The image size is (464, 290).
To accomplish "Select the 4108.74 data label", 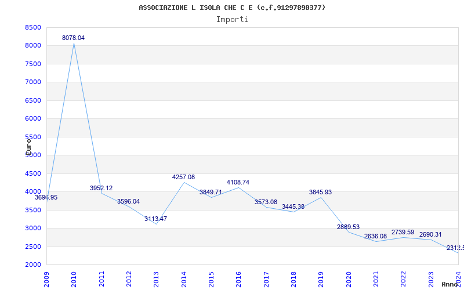I will click(x=238, y=182).
